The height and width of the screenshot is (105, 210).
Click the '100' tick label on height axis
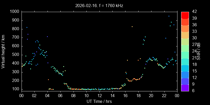click(15, 89)
